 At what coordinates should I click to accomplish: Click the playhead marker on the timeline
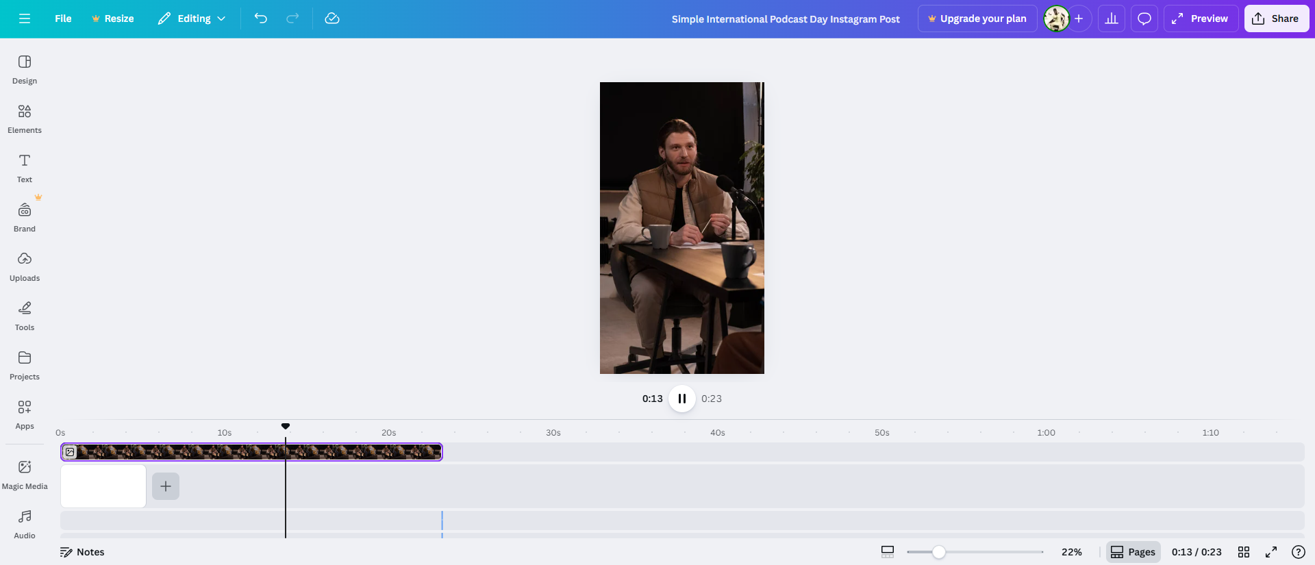[x=286, y=426]
